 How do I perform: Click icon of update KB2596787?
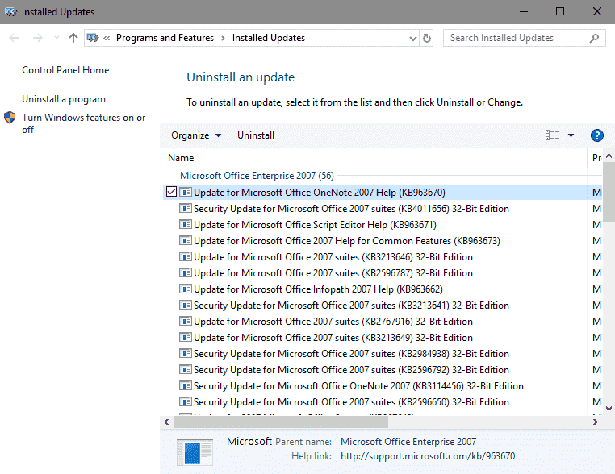click(186, 272)
